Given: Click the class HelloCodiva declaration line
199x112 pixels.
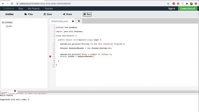Looking at the screenshot, I should (x=66, y=36).
